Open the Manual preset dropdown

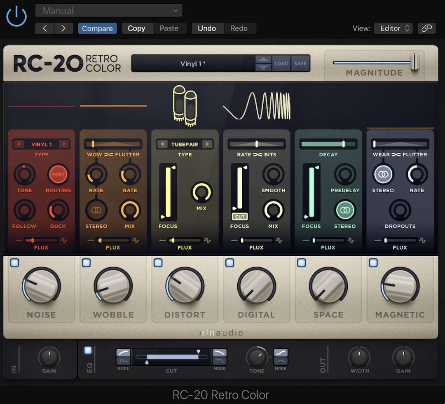[x=109, y=10]
